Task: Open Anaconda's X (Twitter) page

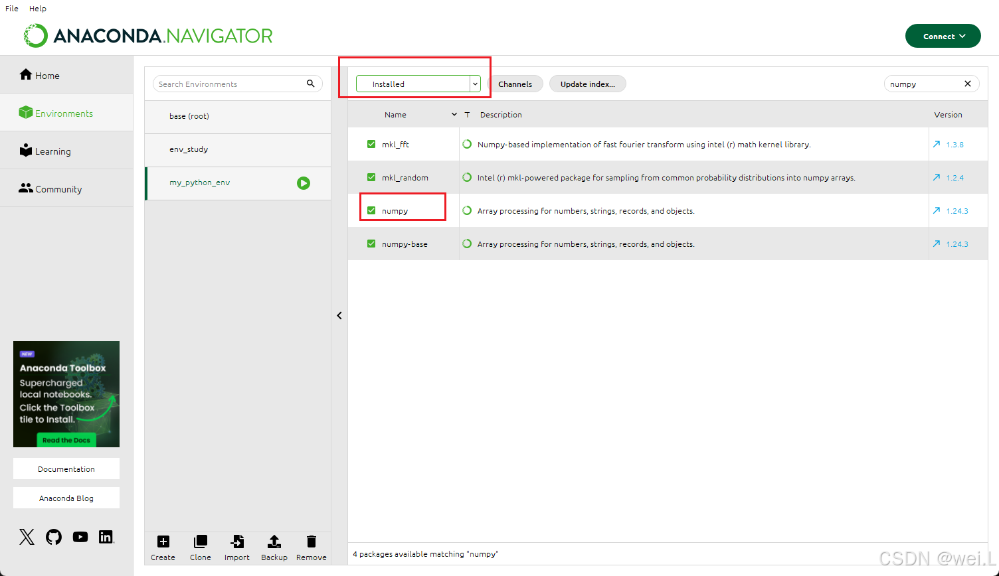Action: (27, 537)
